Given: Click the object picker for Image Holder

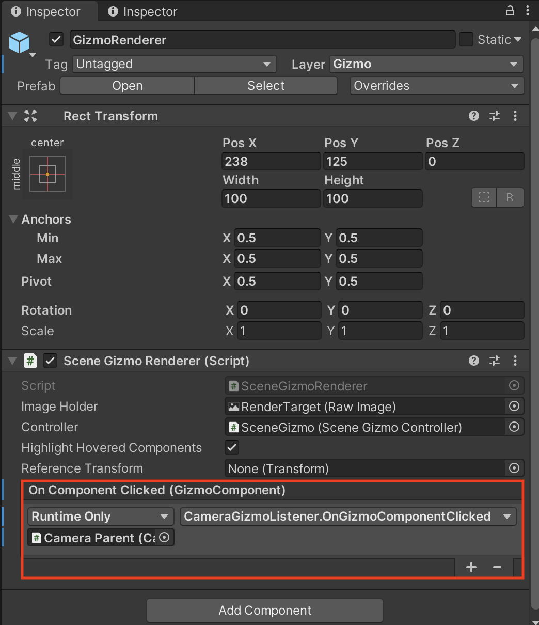Looking at the screenshot, I should [x=514, y=407].
